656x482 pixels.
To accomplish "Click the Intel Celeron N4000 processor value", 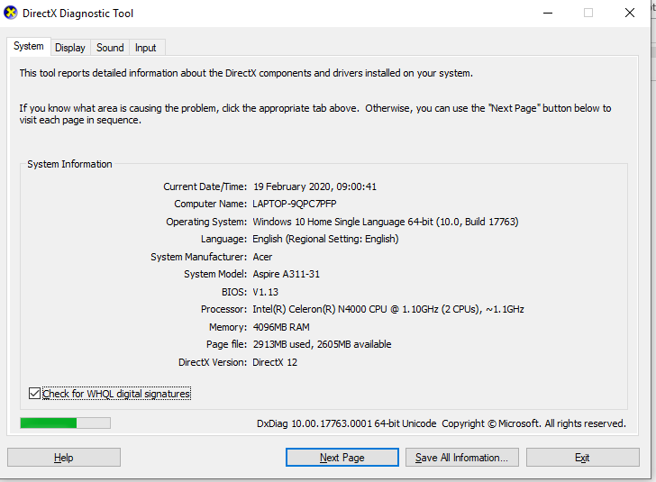I will 388,309.
